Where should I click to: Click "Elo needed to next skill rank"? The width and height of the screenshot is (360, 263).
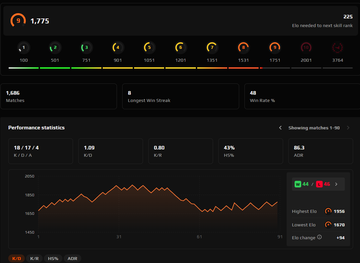322,25
